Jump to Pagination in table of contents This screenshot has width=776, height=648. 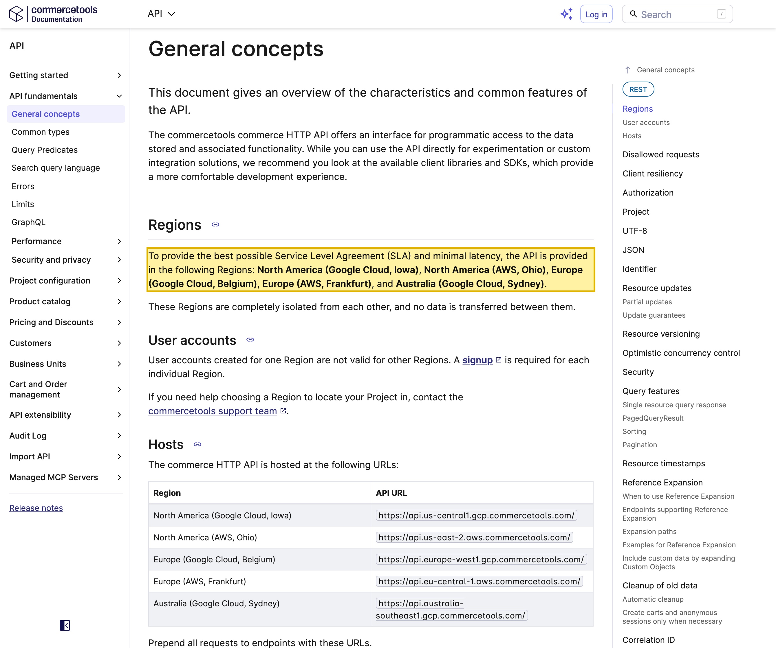click(640, 445)
